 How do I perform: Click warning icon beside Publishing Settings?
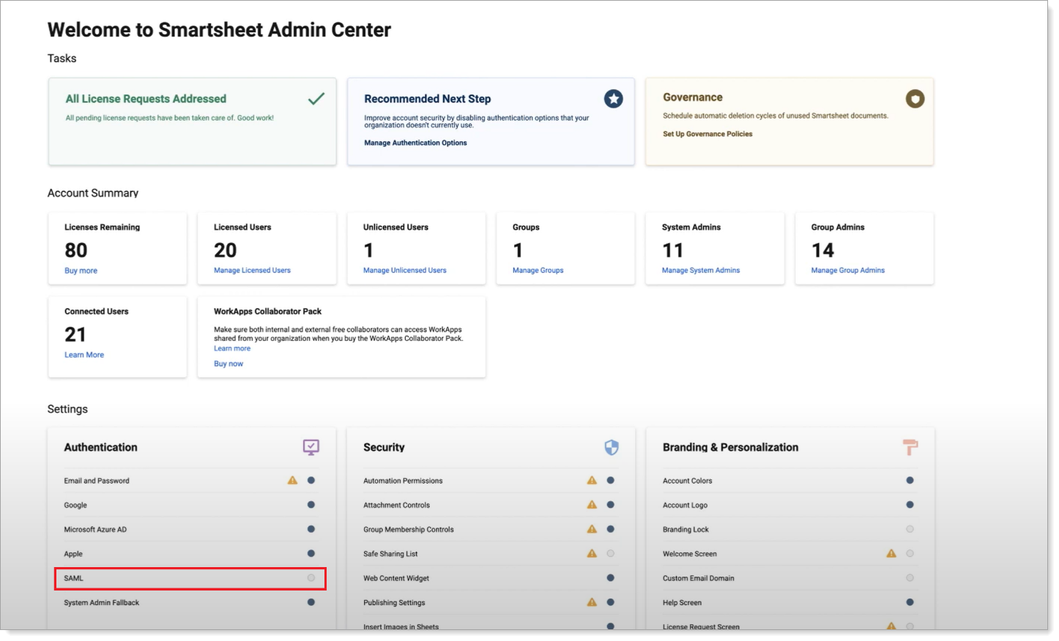pos(592,602)
